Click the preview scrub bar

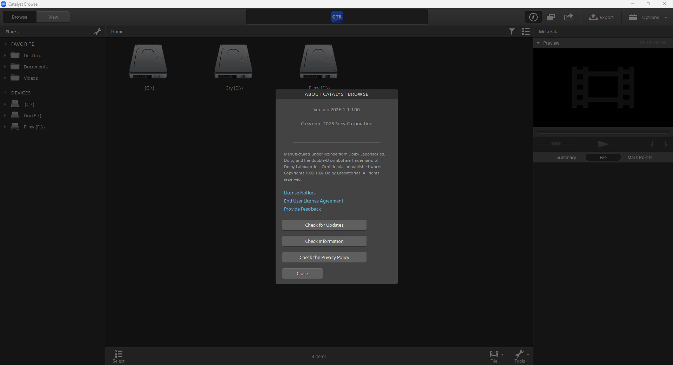click(x=603, y=132)
